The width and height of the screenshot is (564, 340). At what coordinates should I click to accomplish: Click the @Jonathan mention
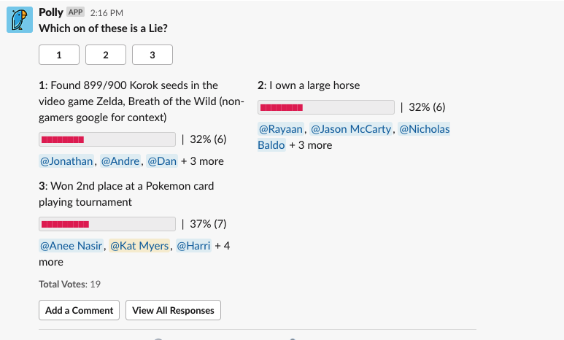click(66, 161)
